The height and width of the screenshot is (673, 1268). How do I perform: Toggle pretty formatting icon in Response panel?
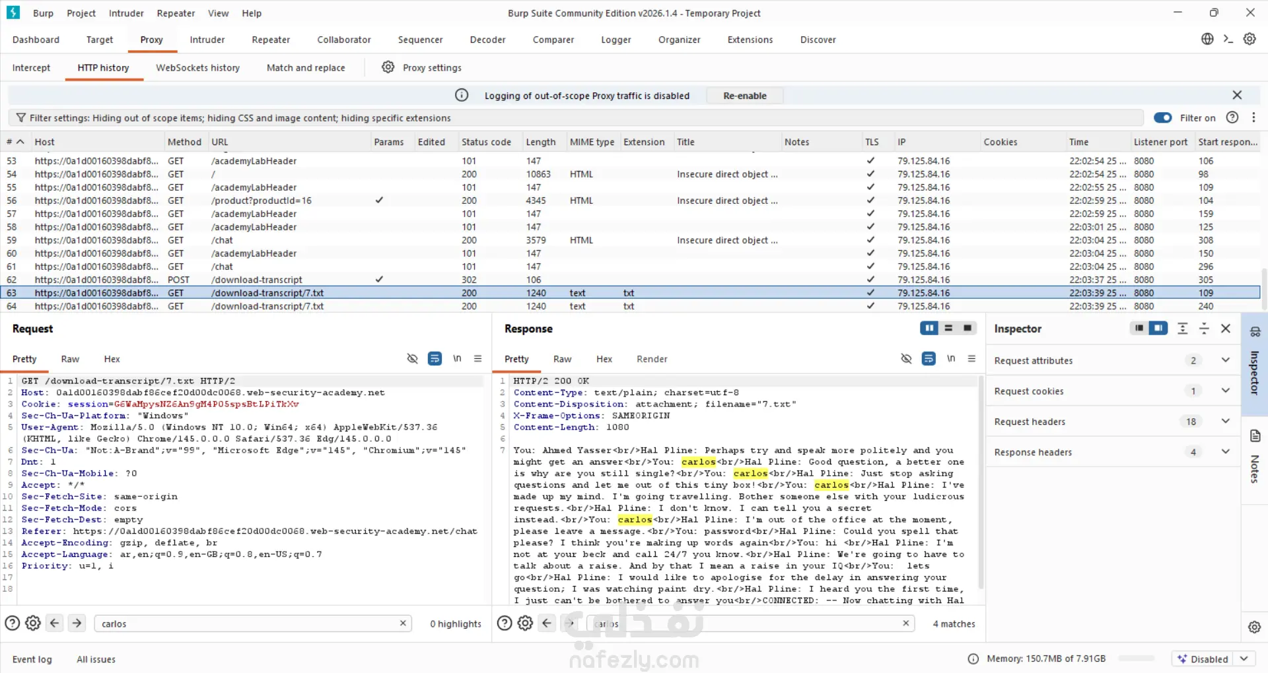click(929, 358)
